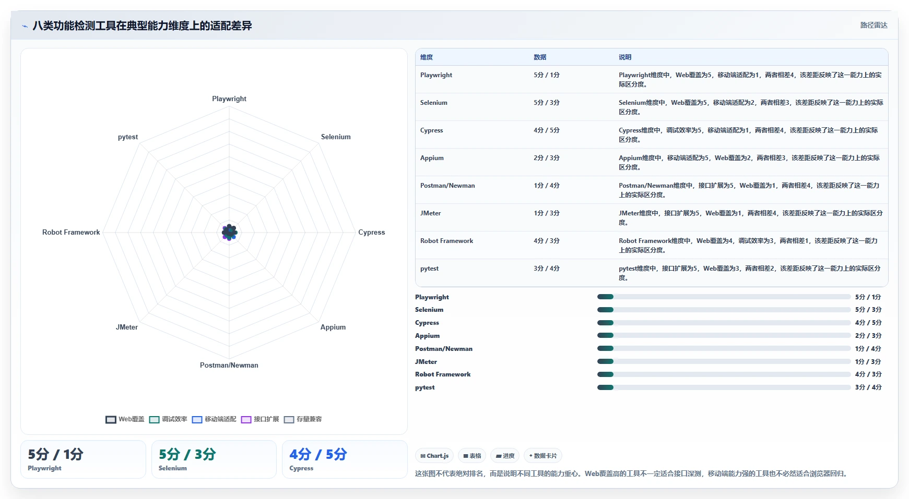This screenshot has height=499, width=909.
Task: Click the Playwright axis label on radar
Action: (229, 99)
